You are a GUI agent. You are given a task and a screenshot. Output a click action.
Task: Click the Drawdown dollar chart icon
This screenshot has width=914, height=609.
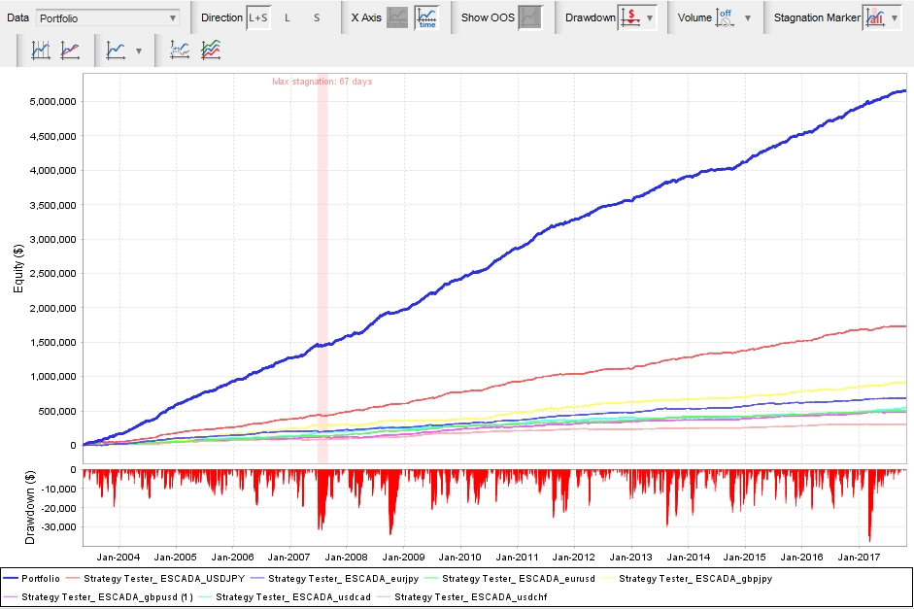click(629, 17)
